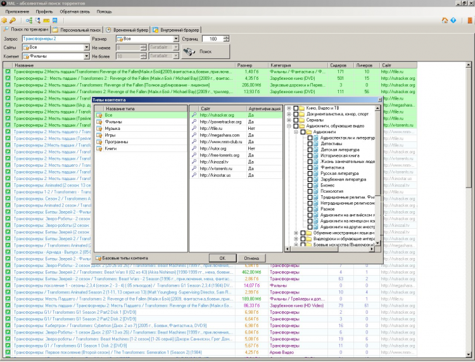Check the Кино, Видео и ТВ checkbox
475x362 pixels.
click(296, 108)
